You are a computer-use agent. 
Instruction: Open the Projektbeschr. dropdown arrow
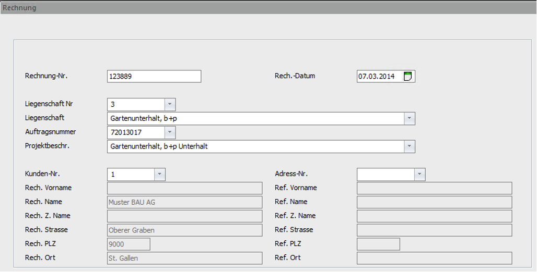point(410,146)
